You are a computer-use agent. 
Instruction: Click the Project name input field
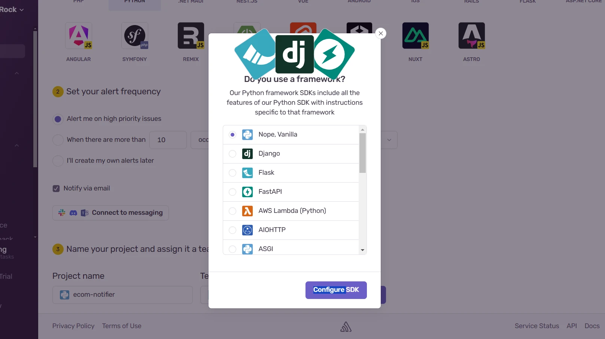tap(127, 295)
